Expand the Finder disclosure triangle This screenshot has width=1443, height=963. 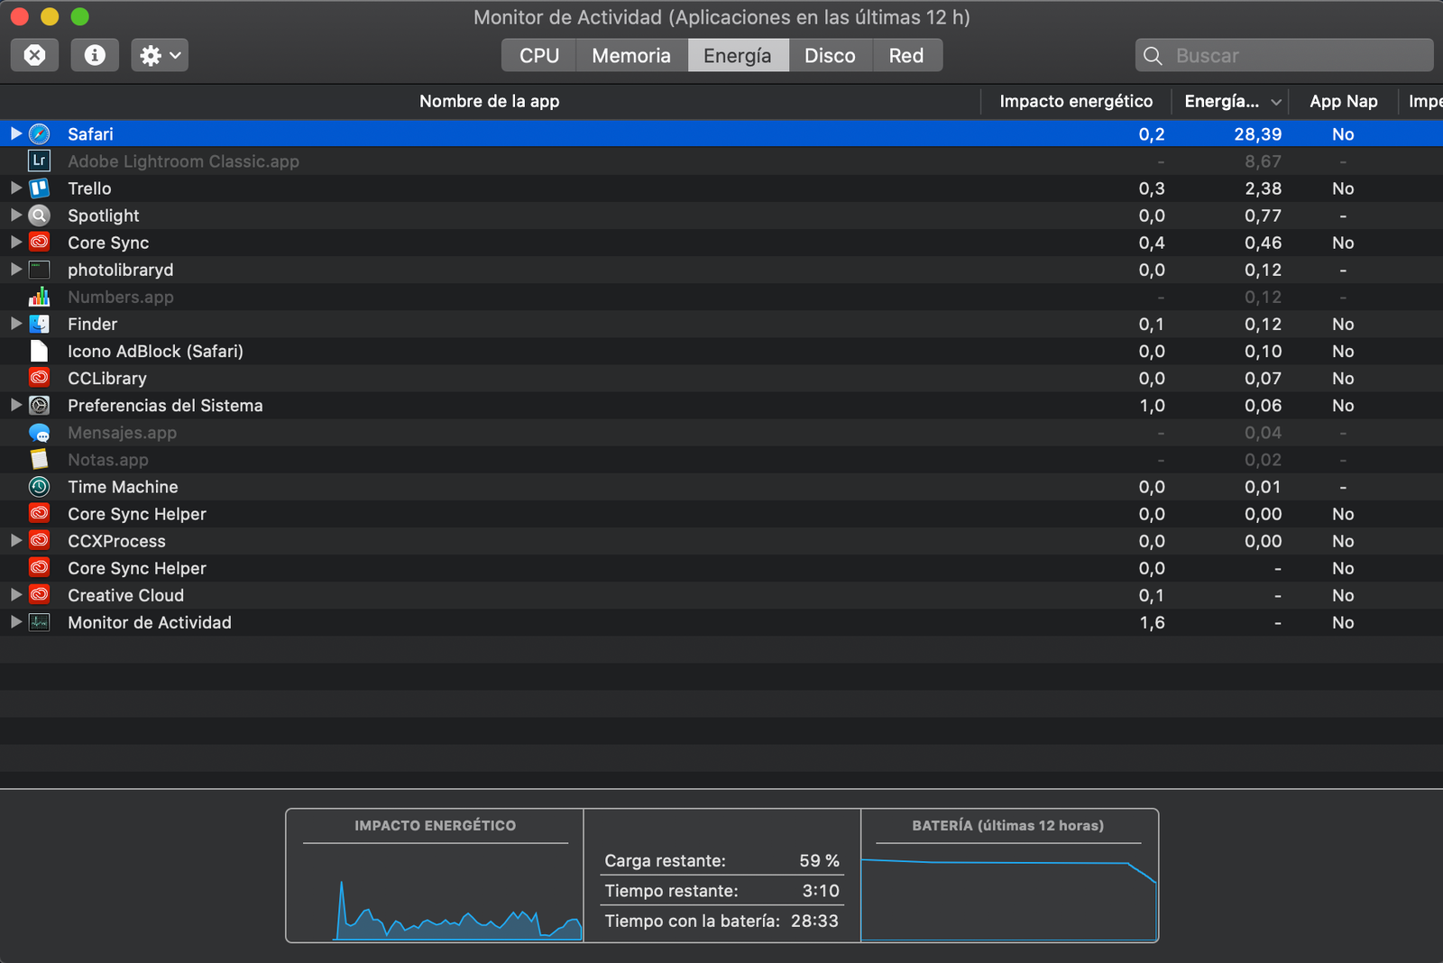coord(15,323)
